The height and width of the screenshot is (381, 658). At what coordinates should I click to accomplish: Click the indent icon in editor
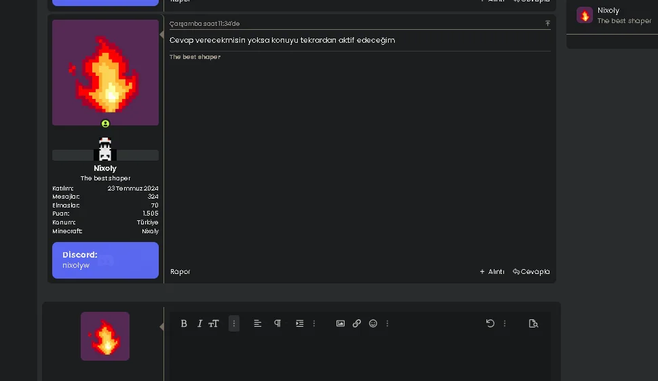pos(300,323)
